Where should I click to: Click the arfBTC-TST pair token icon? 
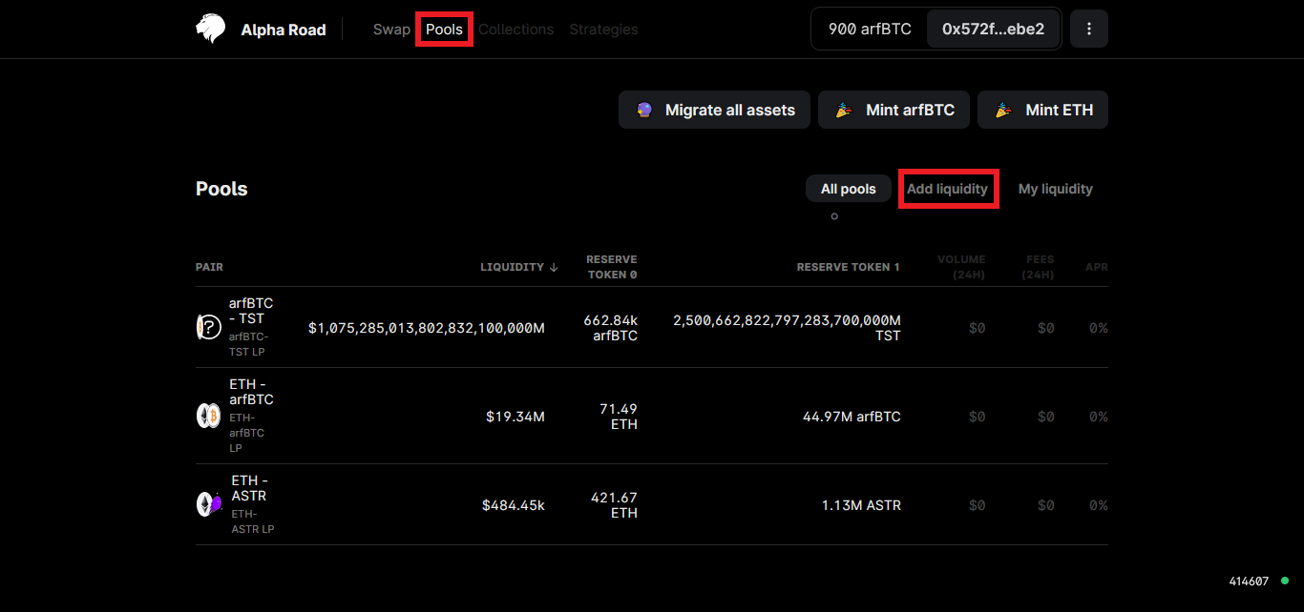[208, 327]
